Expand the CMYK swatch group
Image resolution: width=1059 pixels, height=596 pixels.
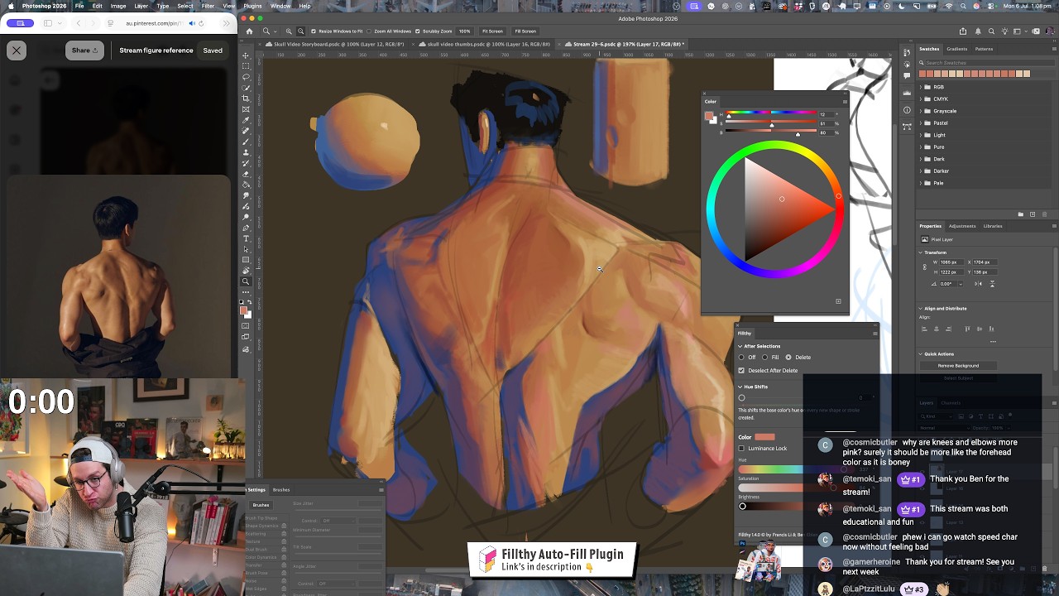pos(922,99)
